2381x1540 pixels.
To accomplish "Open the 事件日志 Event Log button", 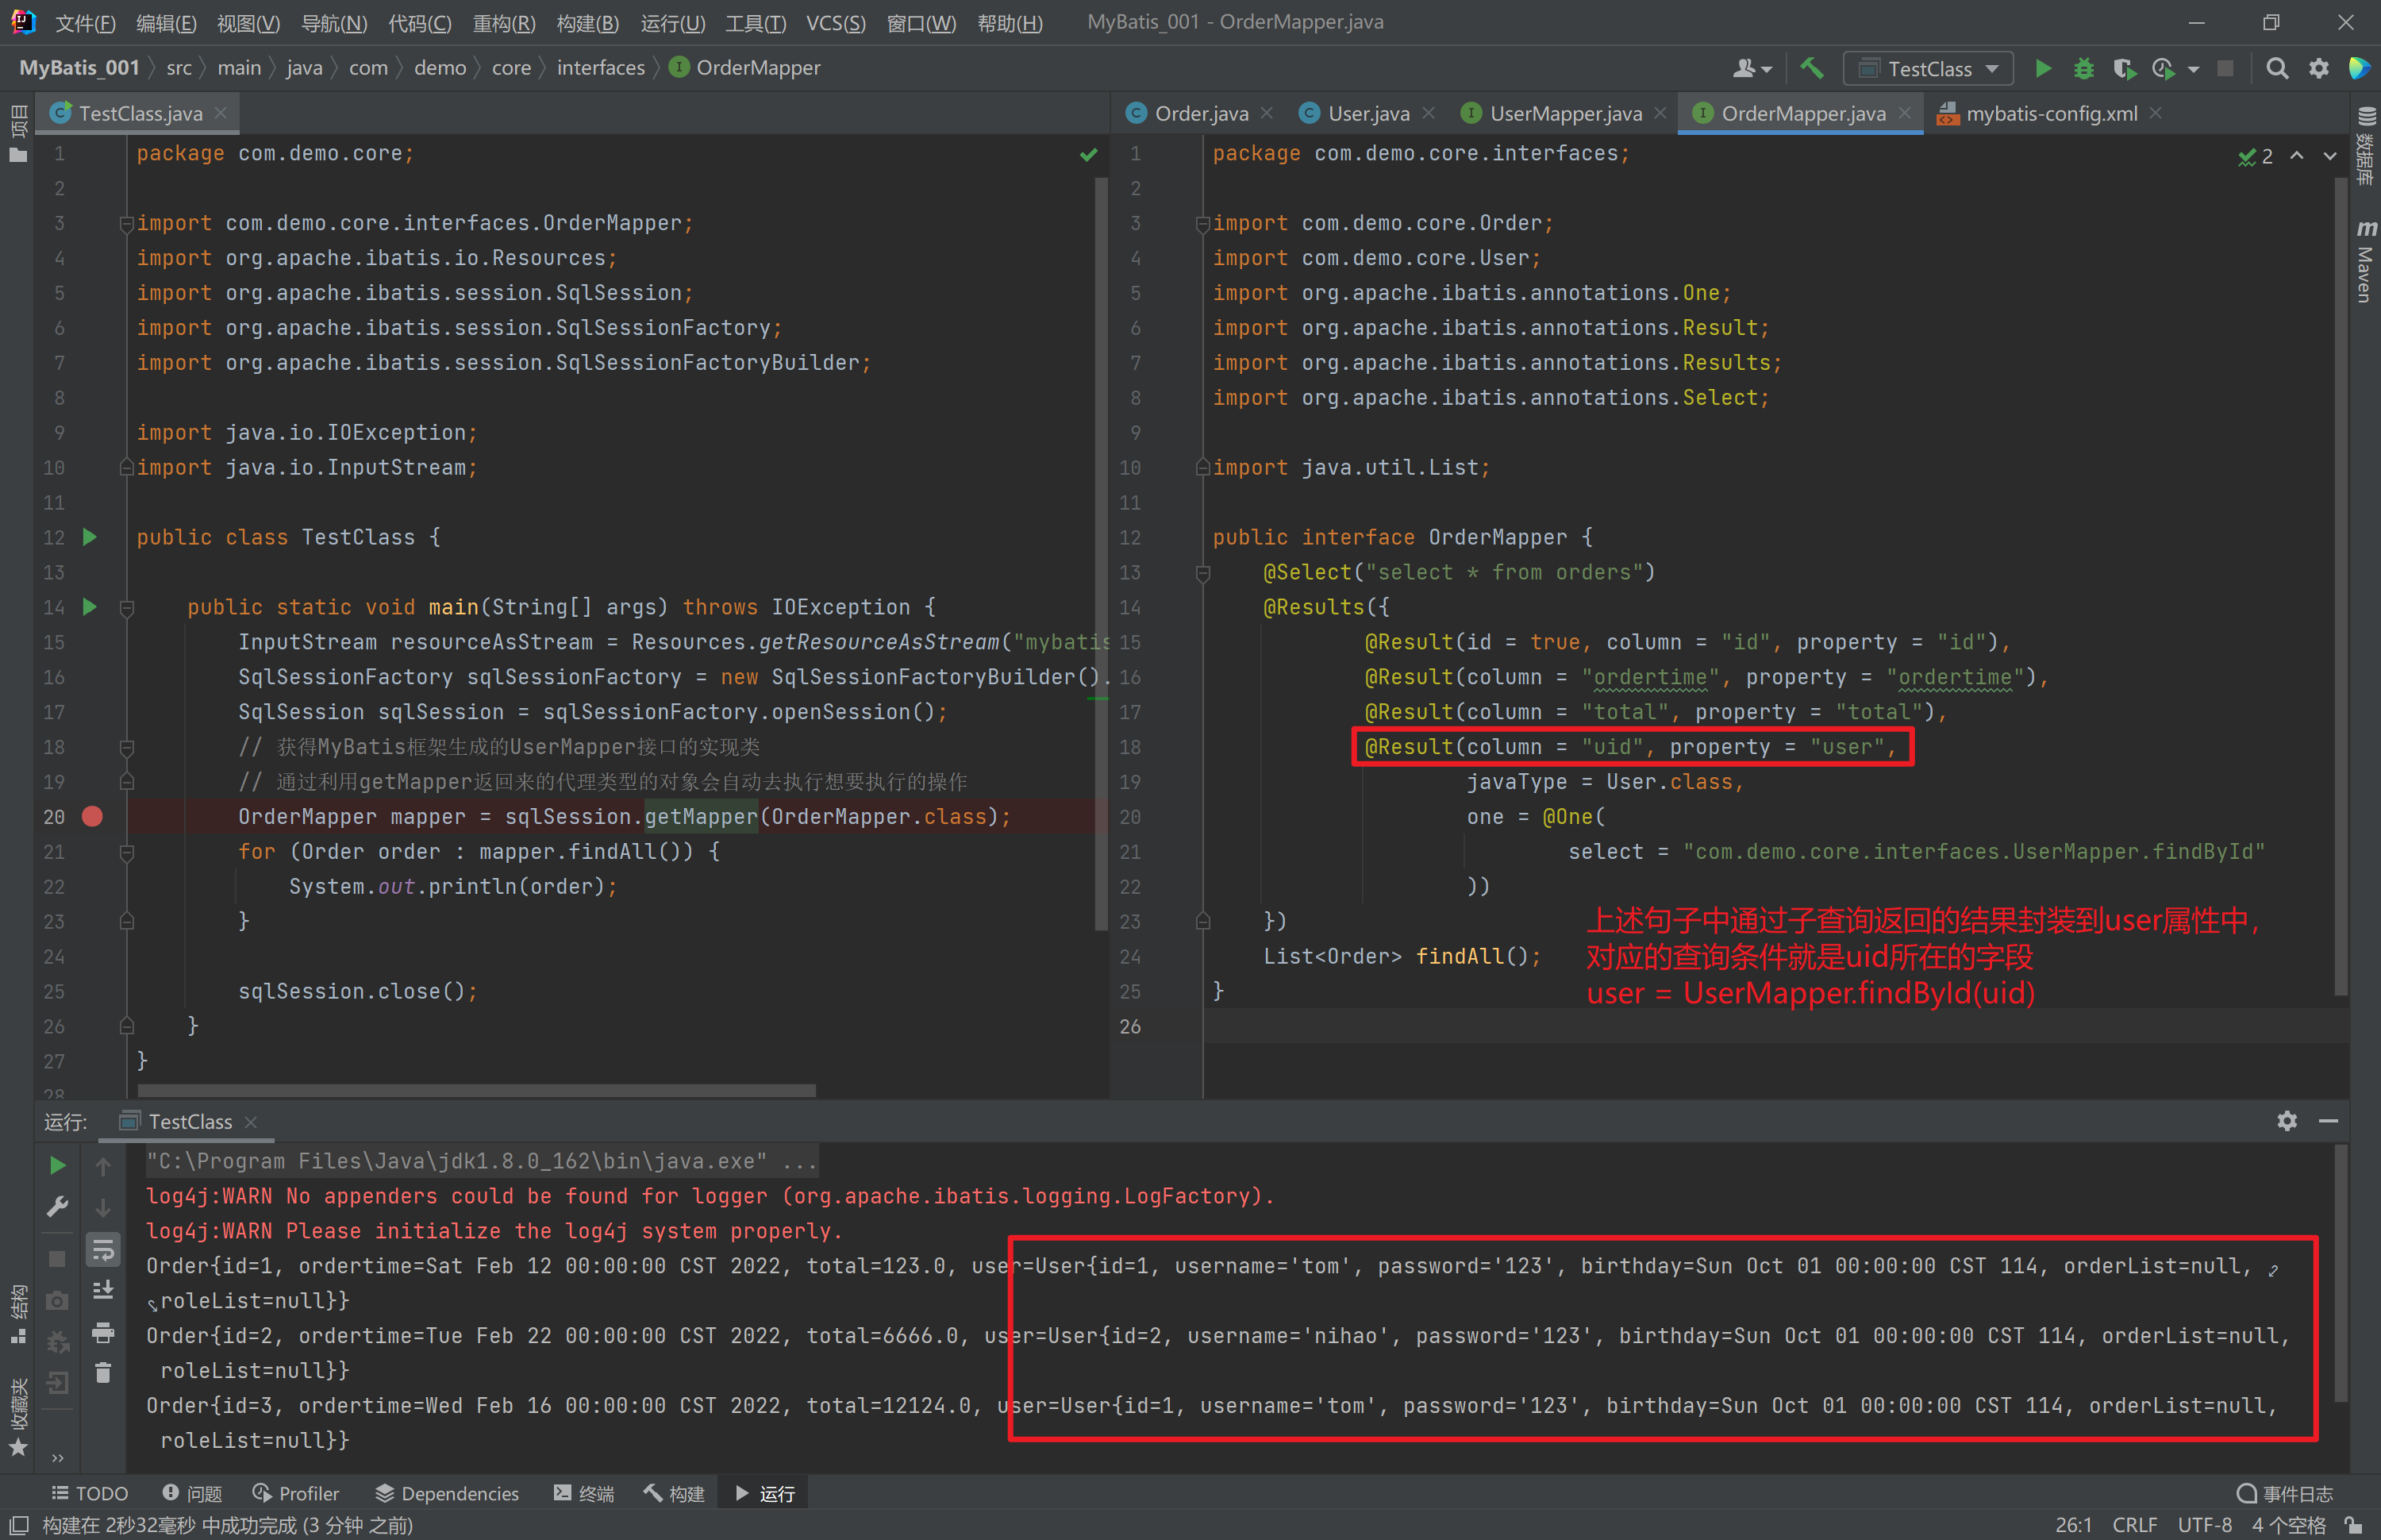I will (x=2285, y=1493).
